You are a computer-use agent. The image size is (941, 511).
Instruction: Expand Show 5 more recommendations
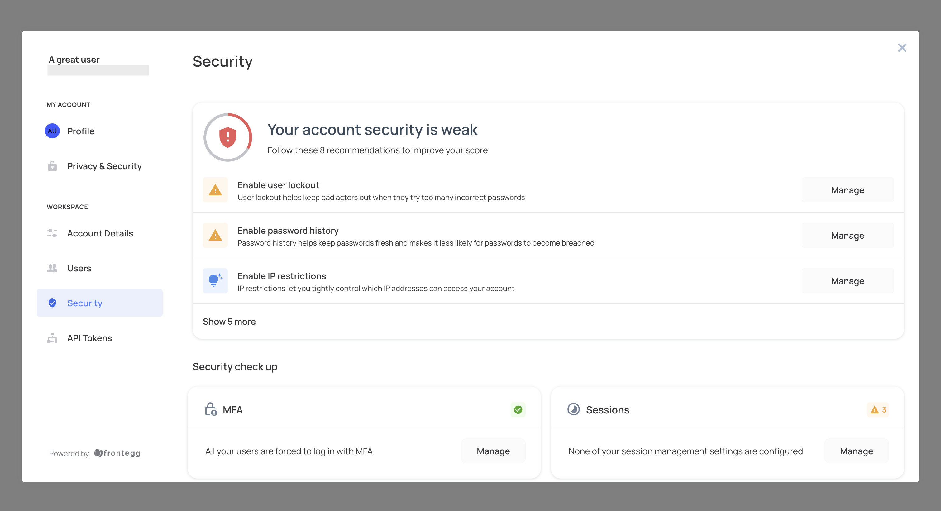click(x=229, y=322)
